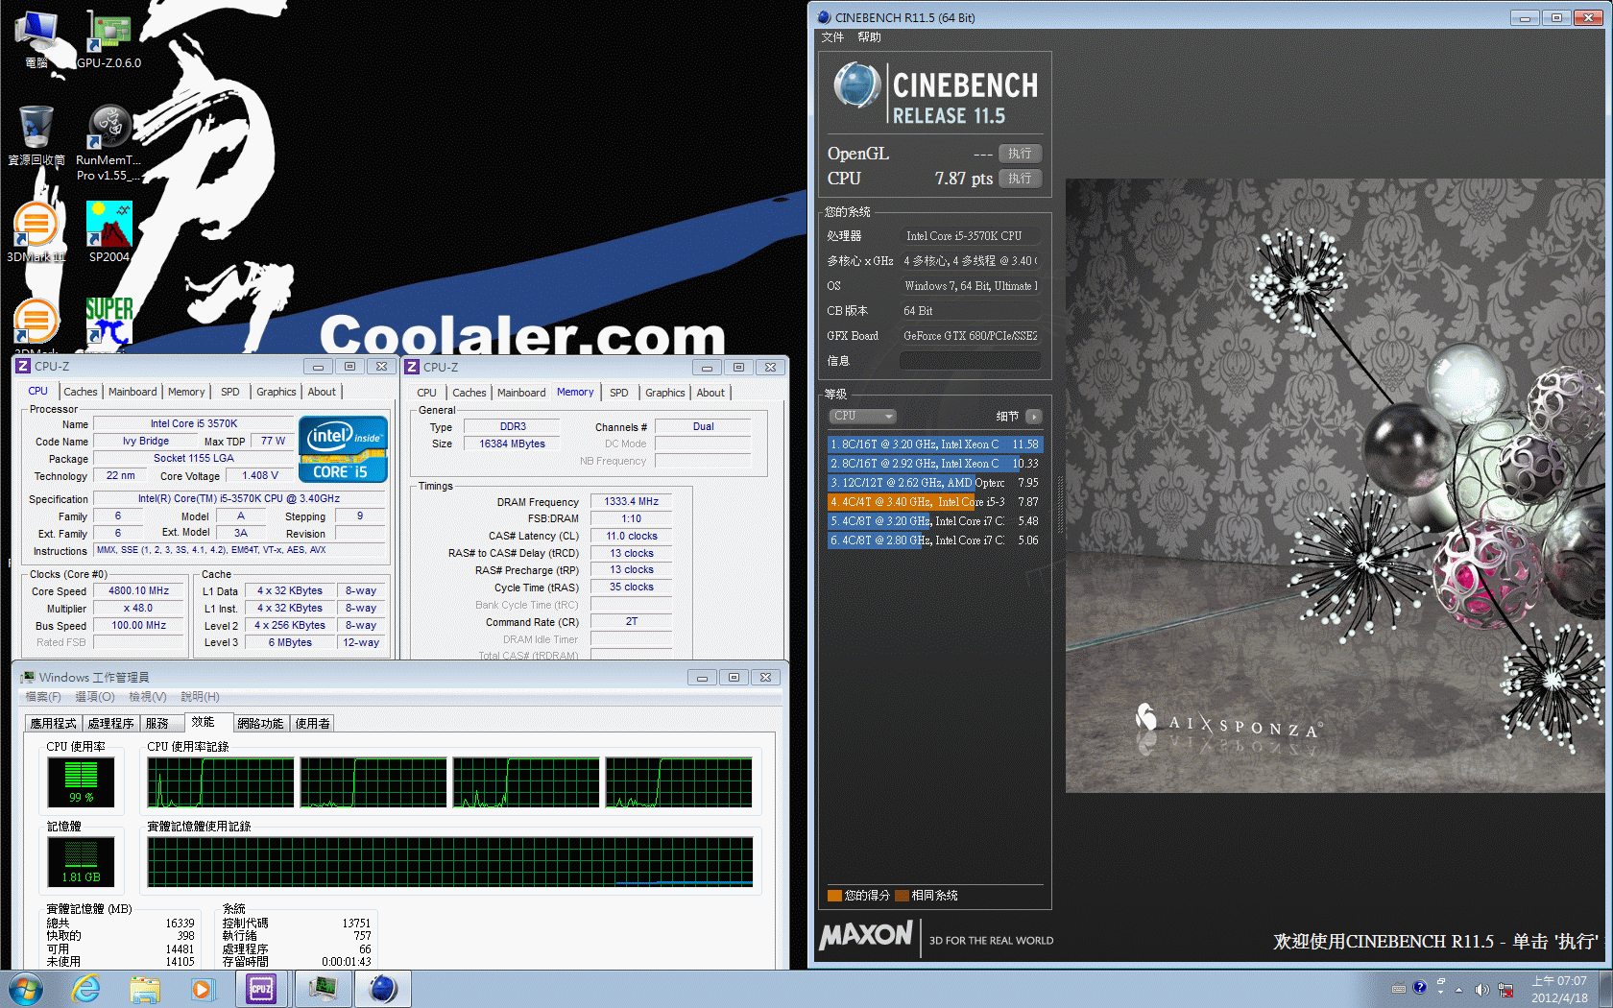
Task: Click the 信息 info input field
Action: click(971, 361)
